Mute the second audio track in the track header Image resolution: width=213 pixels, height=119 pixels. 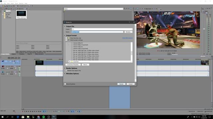coord(15,72)
